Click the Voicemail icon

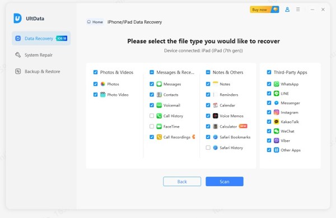(159, 105)
